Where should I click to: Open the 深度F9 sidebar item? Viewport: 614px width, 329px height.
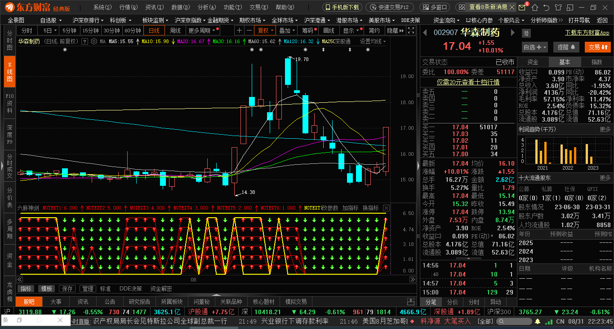coord(9,134)
